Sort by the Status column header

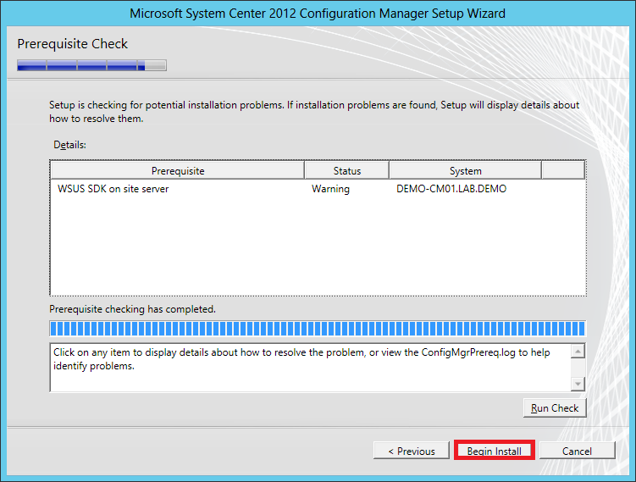[x=346, y=170]
